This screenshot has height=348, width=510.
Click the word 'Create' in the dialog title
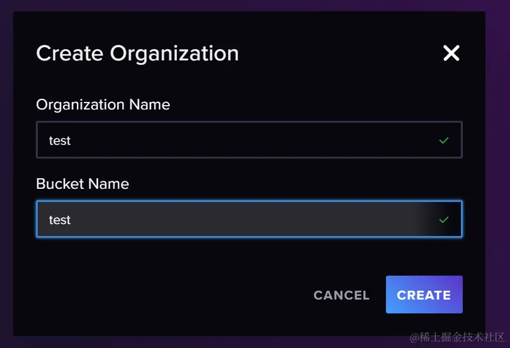click(x=70, y=53)
